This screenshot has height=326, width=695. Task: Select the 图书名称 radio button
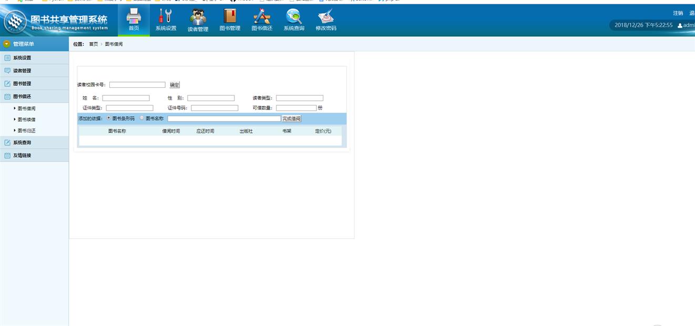(142, 118)
